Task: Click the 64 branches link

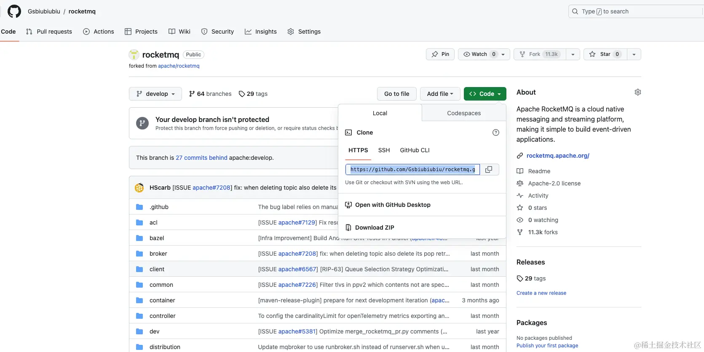Action: pyautogui.click(x=210, y=94)
